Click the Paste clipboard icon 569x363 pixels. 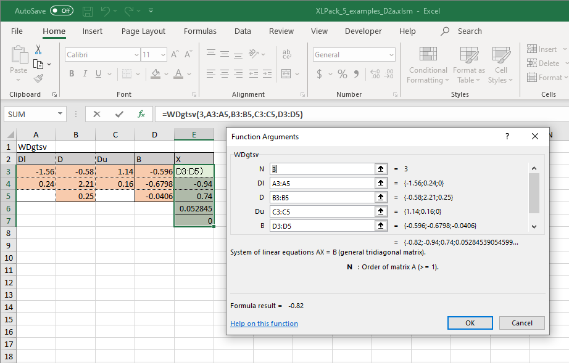point(19,54)
